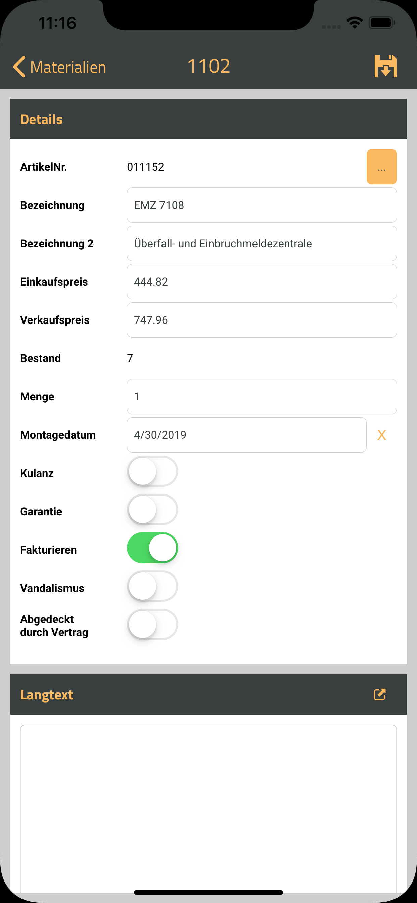Clear Montagedatum with the X icon
Viewport: 417px width, 903px height.
[382, 435]
